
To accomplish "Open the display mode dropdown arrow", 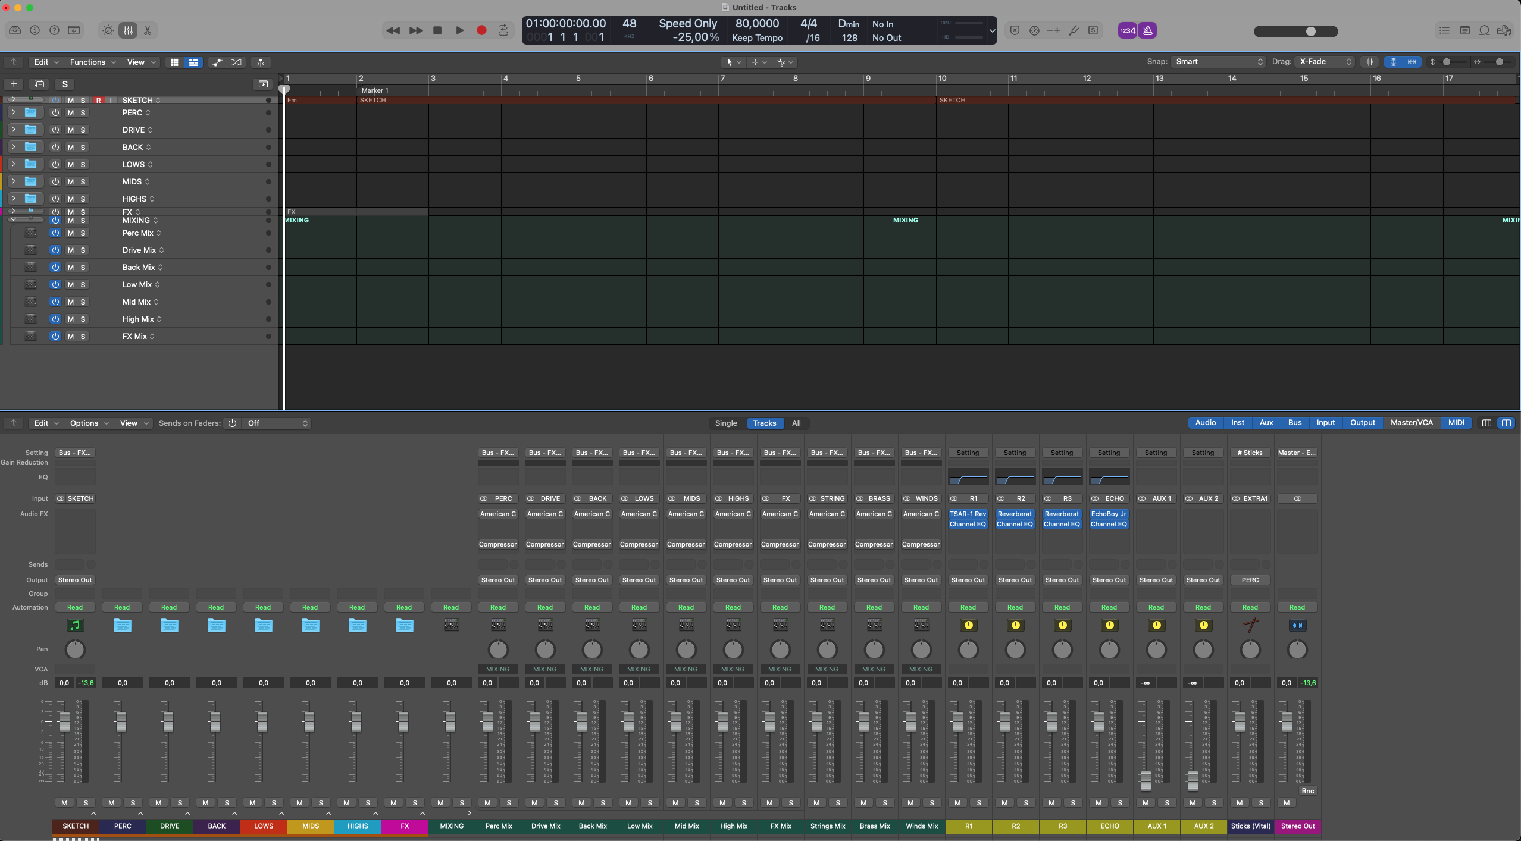I will point(992,30).
